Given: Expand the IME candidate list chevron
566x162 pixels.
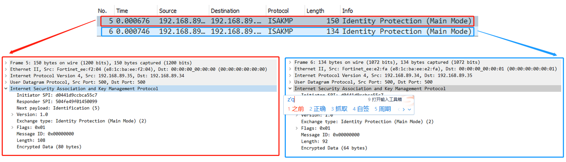Looking at the screenshot, I should [x=409, y=110].
